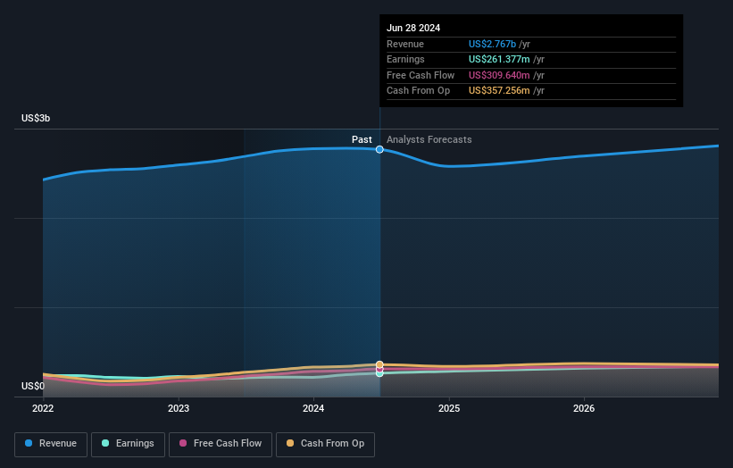
Task: Select the 2023 x-axis label
Action: coord(178,408)
